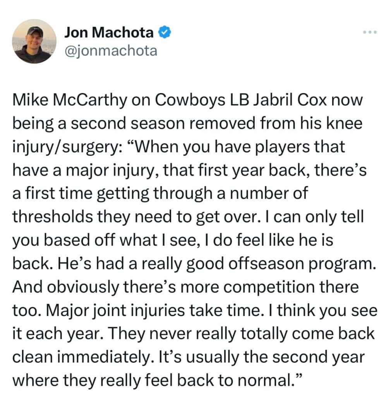Click the Jon Machota display name
Screen dimensions: 391x397
(109, 33)
